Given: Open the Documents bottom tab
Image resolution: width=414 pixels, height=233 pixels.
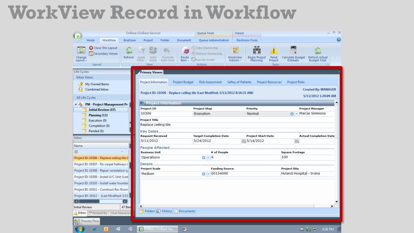Looking at the screenshot, I should (x=184, y=211).
